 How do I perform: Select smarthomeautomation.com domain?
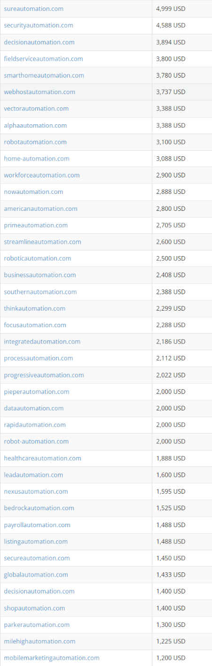tap(44, 75)
